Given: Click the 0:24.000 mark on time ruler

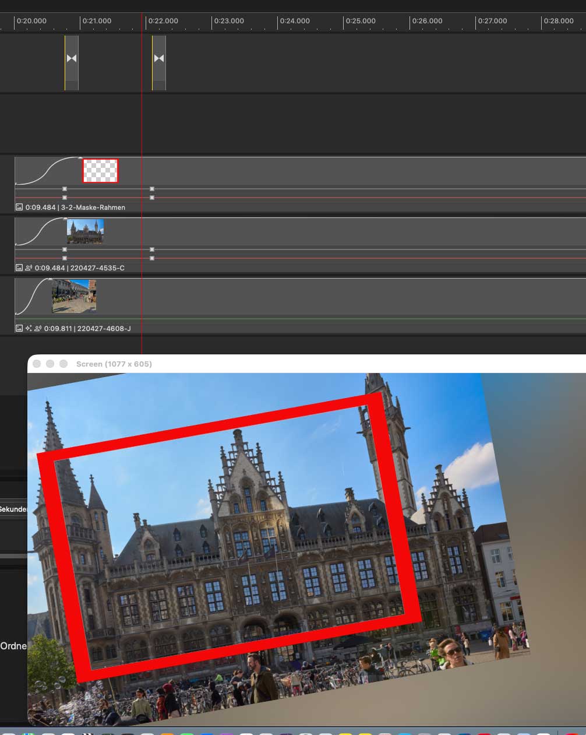Looking at the screenshot, I should pyautogui.click(x=295, y=21).
